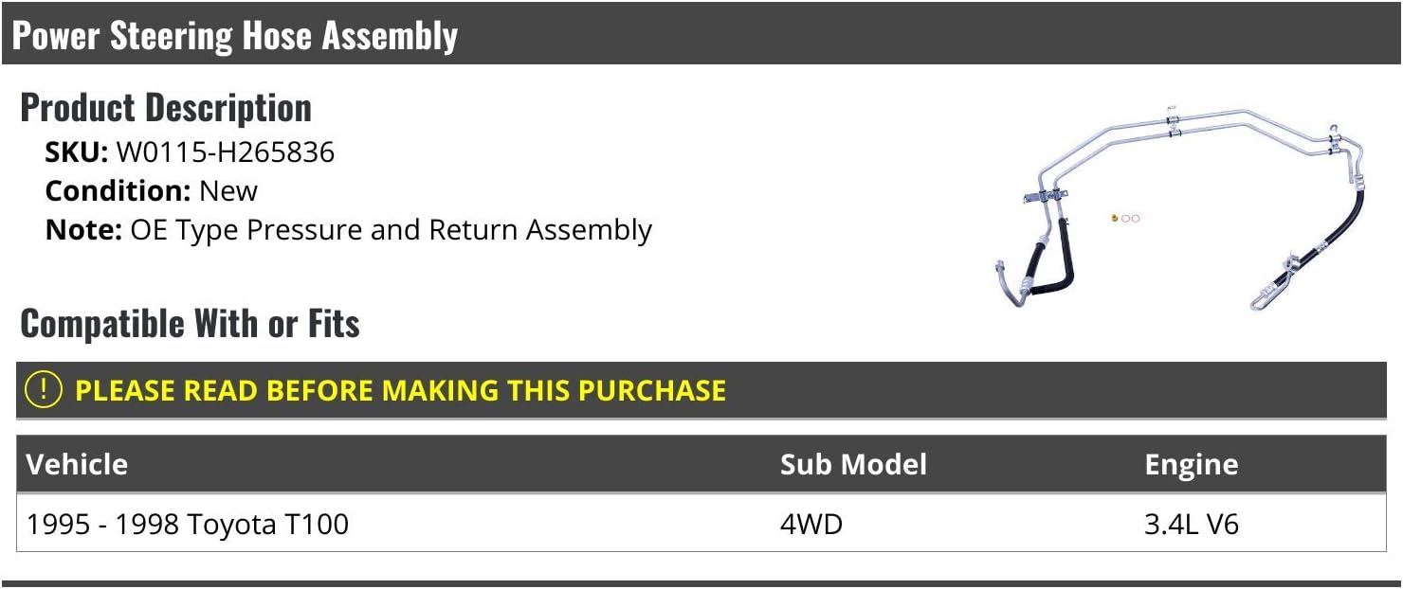1403x589 pixels.
Task: Click the Sub Model column header
Action: point(853,464)
